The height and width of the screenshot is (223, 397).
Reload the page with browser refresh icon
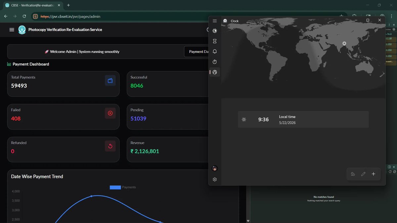coord(24,16)
